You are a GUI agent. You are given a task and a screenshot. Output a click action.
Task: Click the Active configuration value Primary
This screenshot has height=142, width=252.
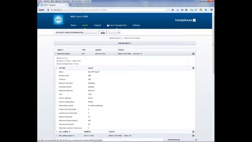tap(91, 102)
